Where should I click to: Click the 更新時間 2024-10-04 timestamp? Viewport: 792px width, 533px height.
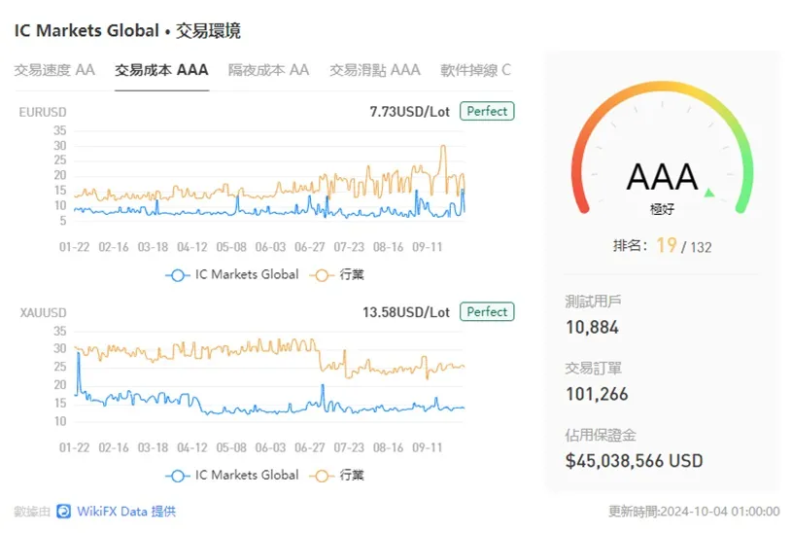click(x=694, y=512)
